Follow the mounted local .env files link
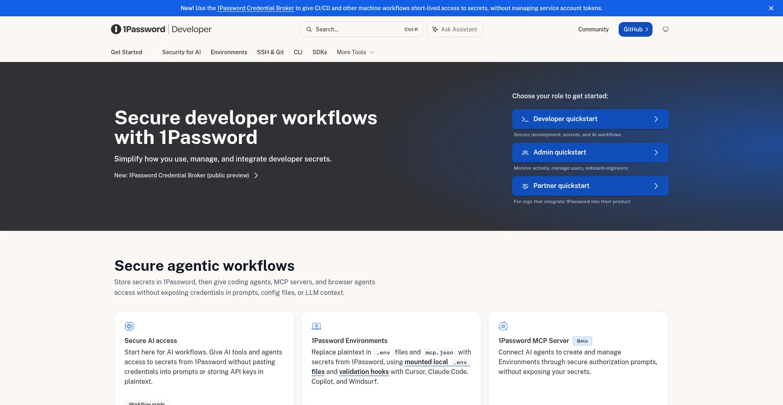This screenshot has height=405, width=783. point(436,362)
